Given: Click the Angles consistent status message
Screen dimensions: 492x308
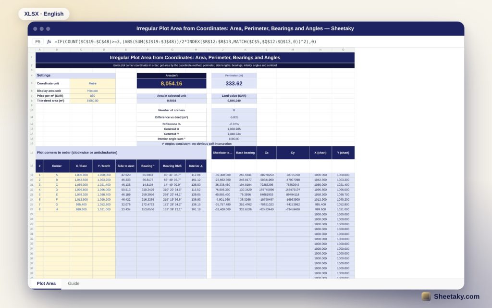Looking at the screenshot, I should coord(197,143).
